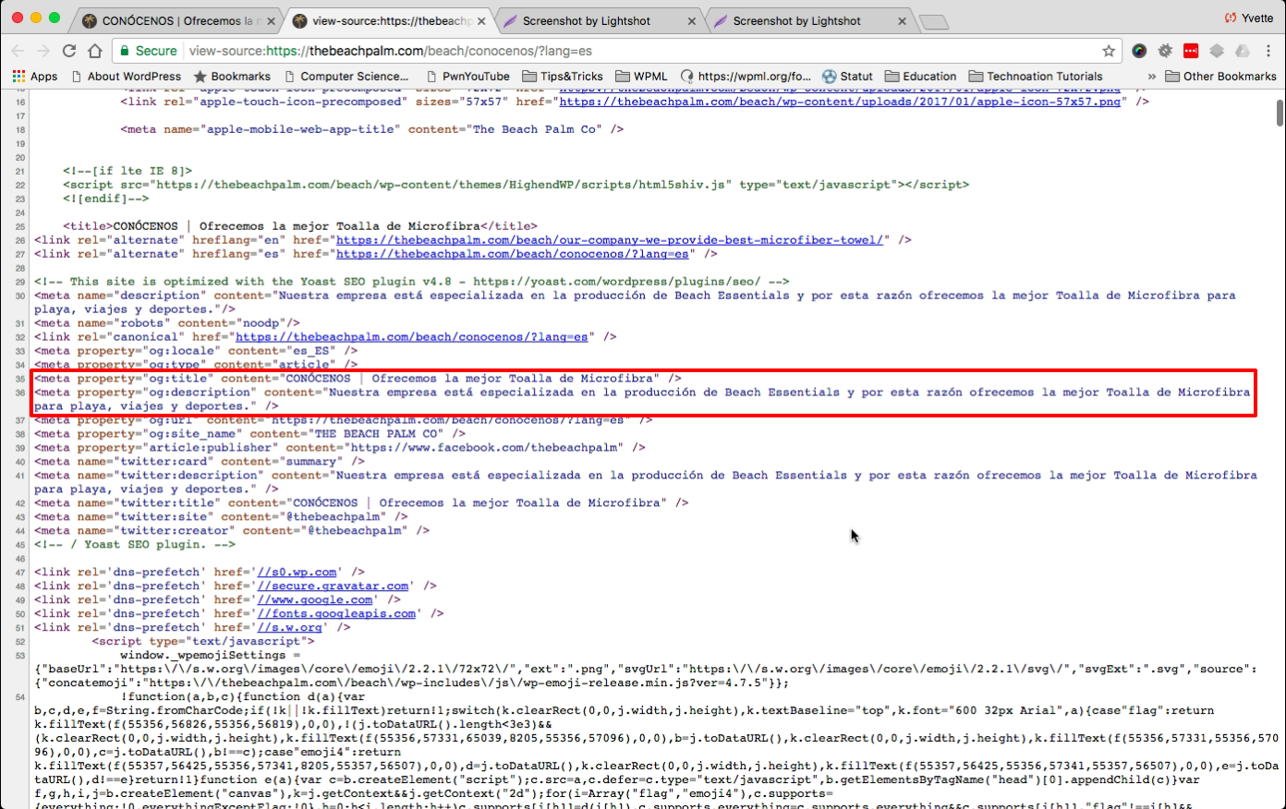Switch to CONÓCENOS tab
The height and width of the screenshot is (809, 1286).
[177, 20]
